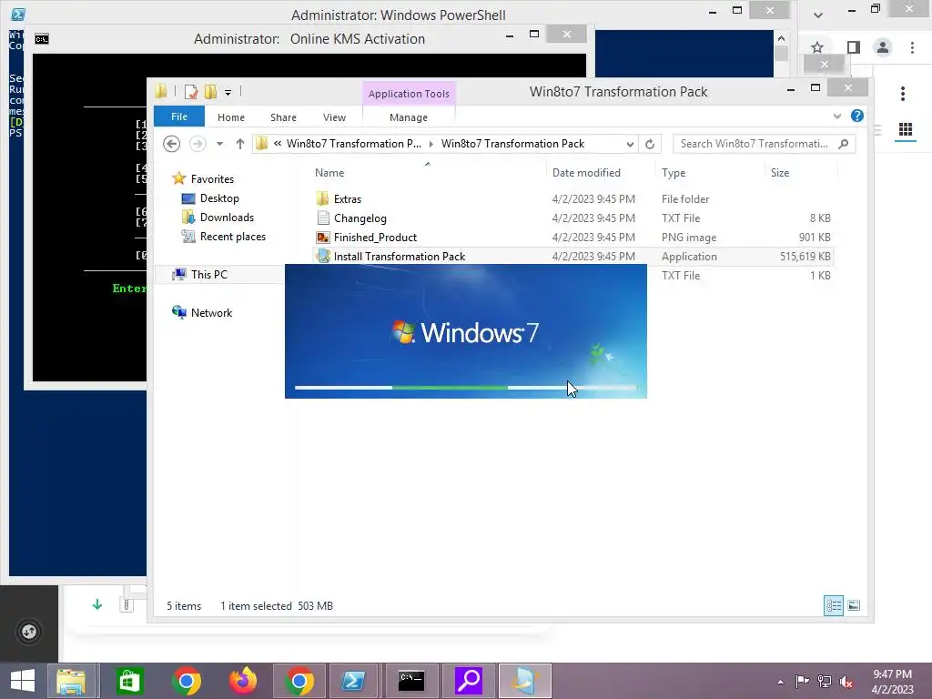
Task: Open the Manage ribbon tab
Action: point(409,117)
